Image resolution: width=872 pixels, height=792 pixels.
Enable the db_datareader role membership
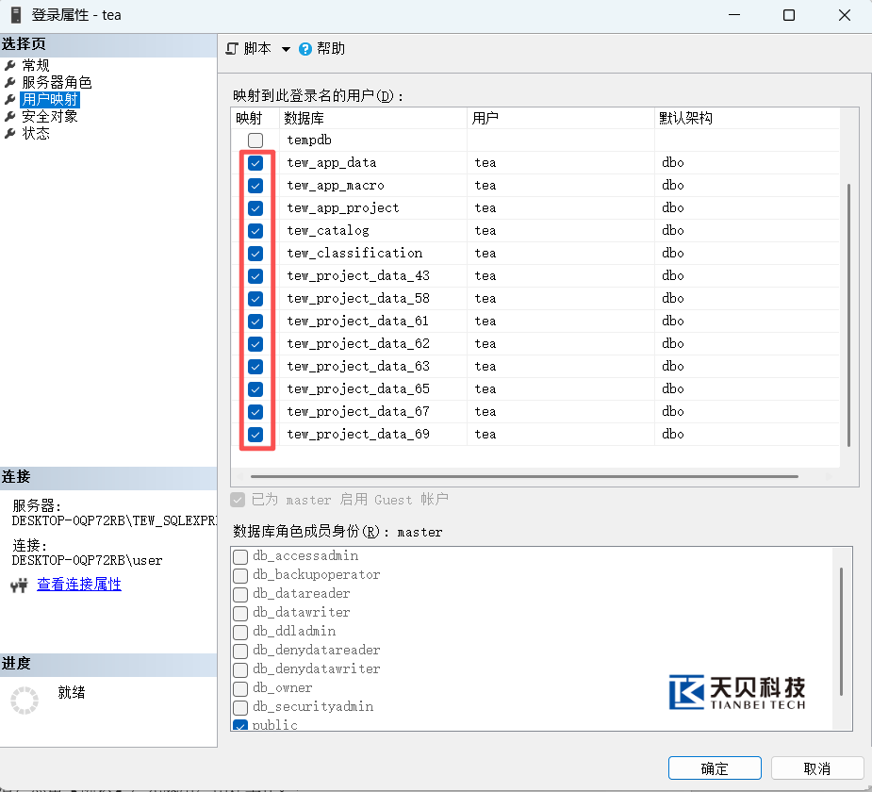(x=241, y=594)
